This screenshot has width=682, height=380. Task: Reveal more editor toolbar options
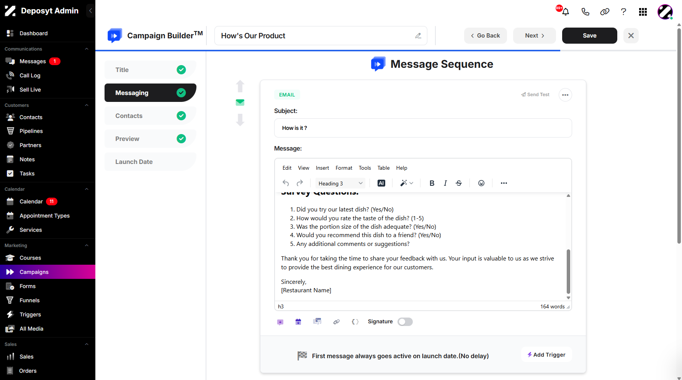pos(504,183)
